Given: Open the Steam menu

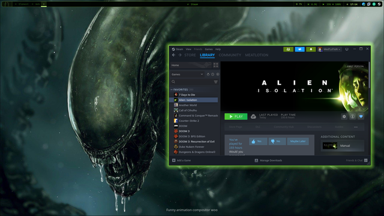Looking at the screenshot, I should [x=179, y=49].
